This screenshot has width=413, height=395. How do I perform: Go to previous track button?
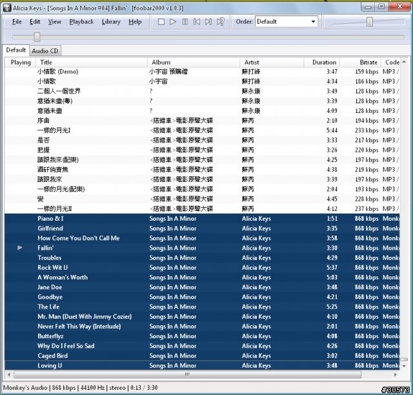(x=196, y=21)
